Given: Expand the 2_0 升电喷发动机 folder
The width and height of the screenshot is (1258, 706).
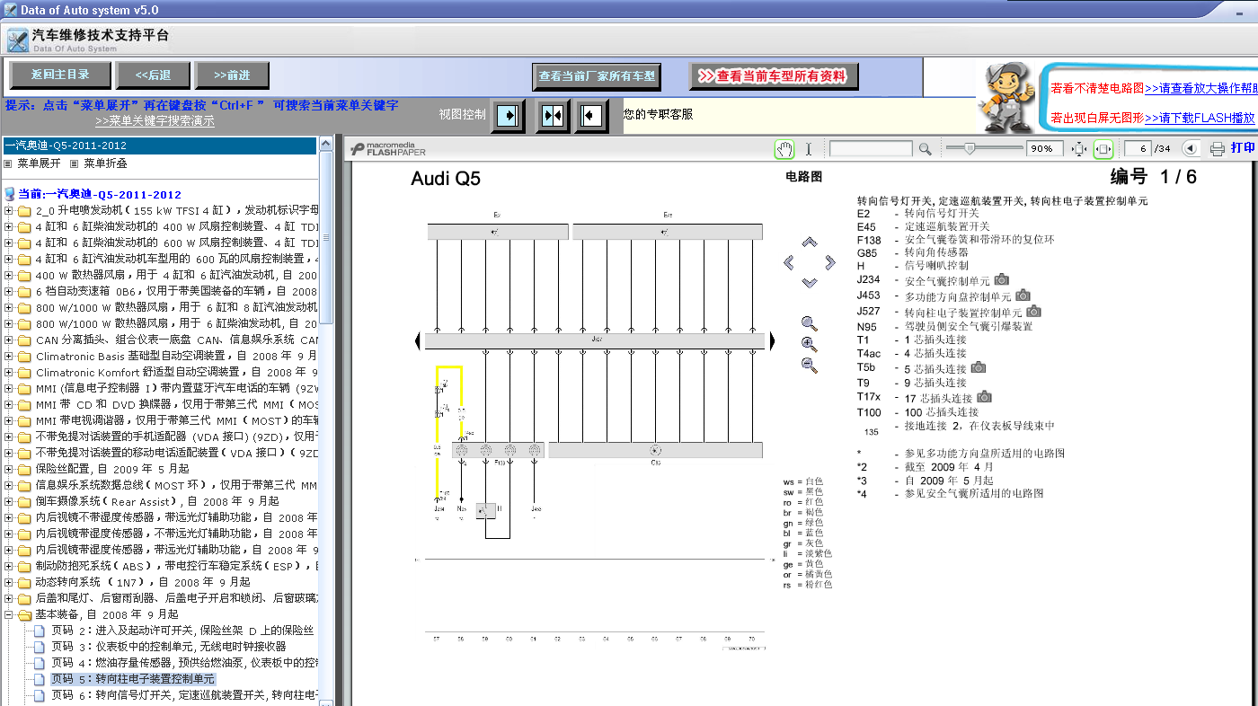Looking at the screenshot, I should pyautogui.click(x=9, y=210).
